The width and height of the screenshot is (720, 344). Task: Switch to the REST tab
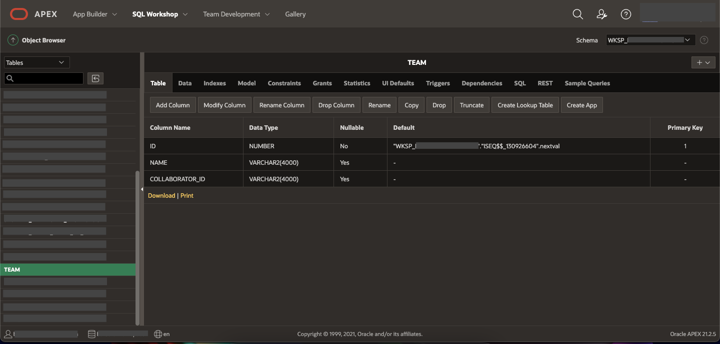(545, 83)
